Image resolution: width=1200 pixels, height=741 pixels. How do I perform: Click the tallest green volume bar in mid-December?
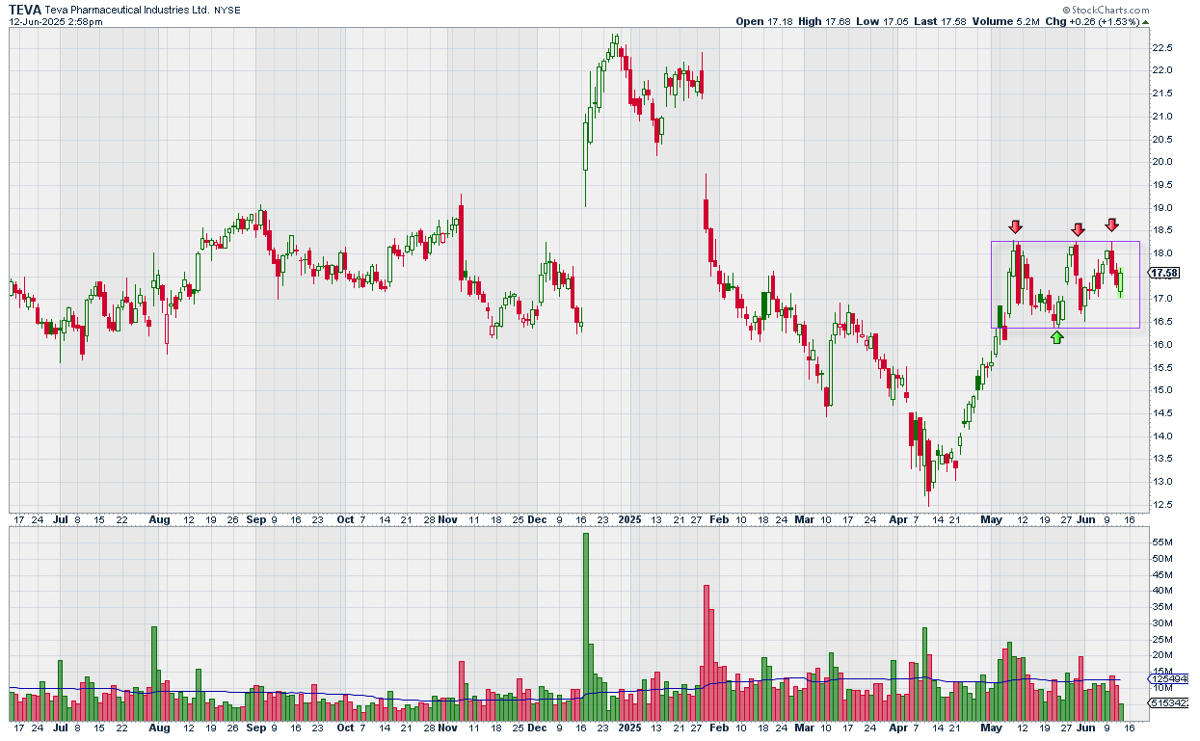pos(585,627)
